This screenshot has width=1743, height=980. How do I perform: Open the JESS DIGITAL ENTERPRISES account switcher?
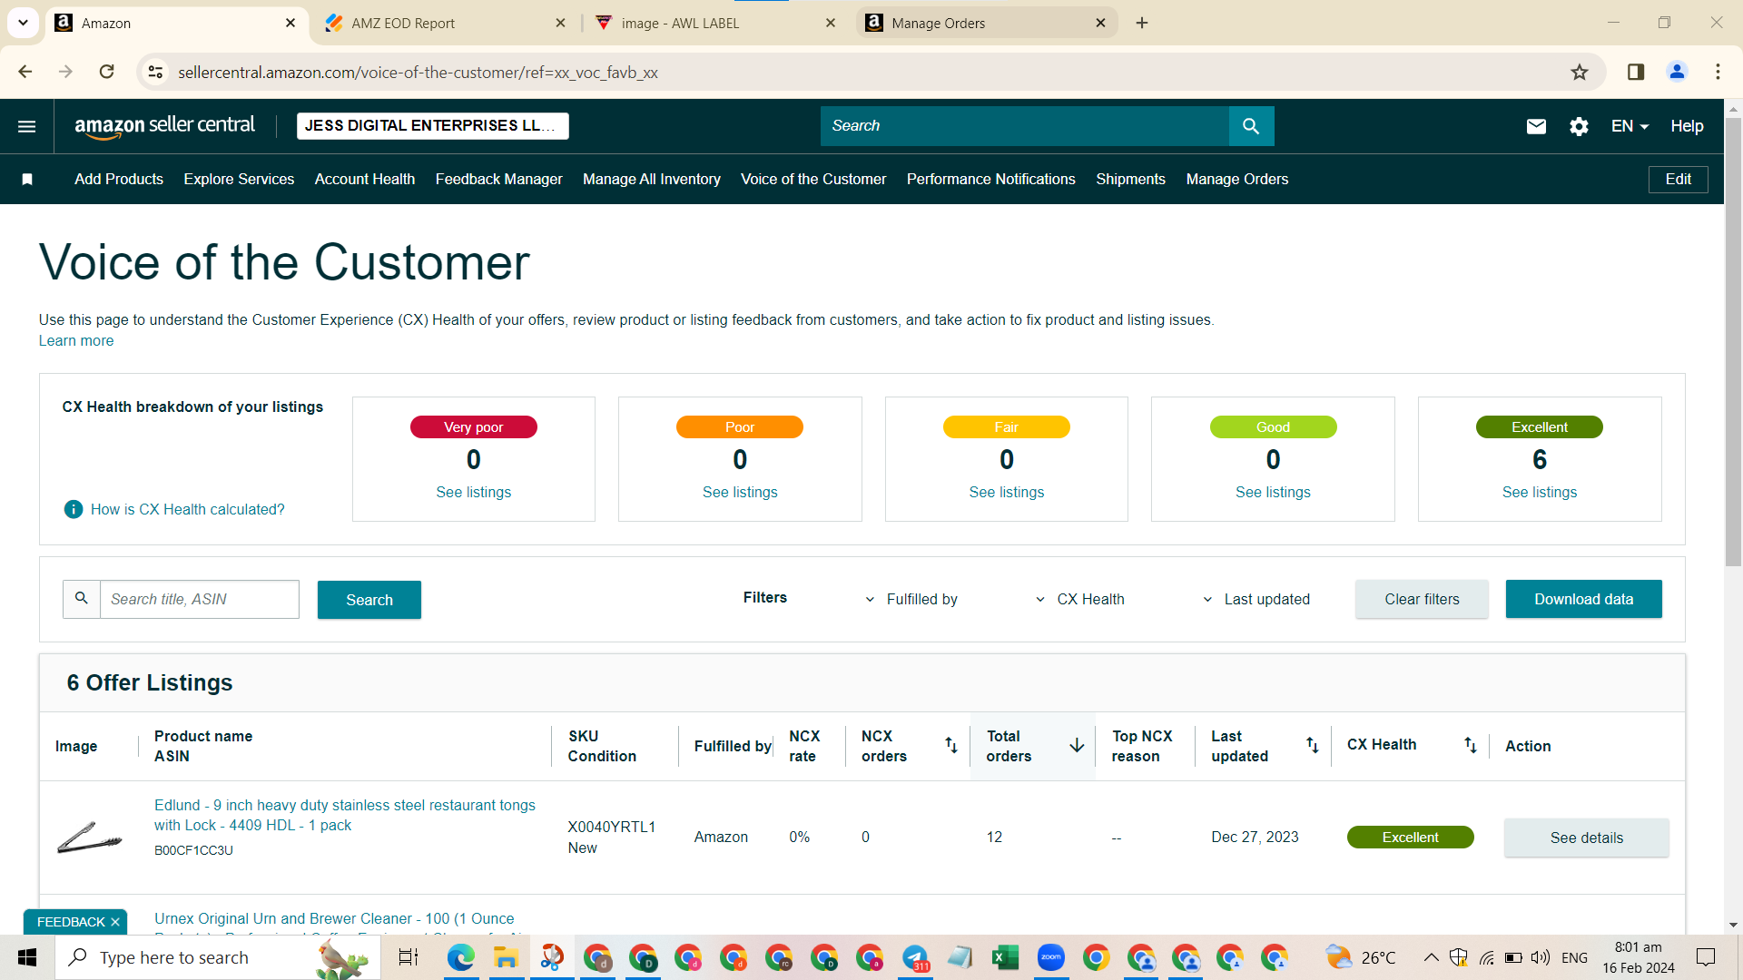(x=432, y=126)
